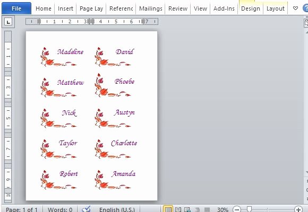The width and height of the screenshot is (308, 212).
Task: Click the proofing errors check icon
Action: pyautogui.click(x=86, y=209)
